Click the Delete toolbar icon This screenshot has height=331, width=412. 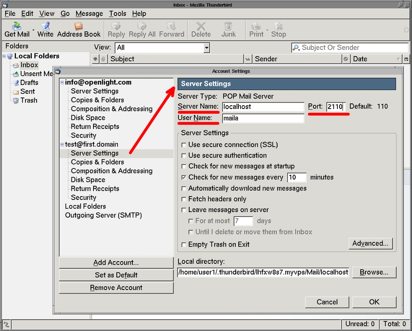tap(201, 27)
